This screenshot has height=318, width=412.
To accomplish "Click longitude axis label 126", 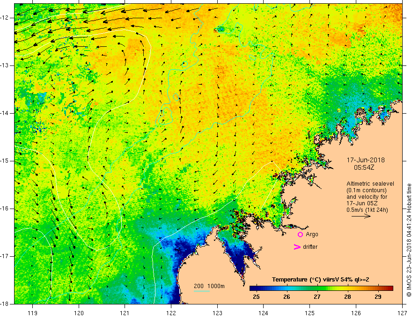I will point(356,313).
